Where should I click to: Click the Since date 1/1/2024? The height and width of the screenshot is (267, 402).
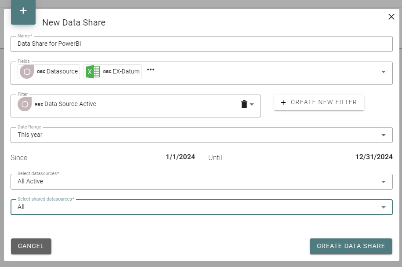[180, 157]
